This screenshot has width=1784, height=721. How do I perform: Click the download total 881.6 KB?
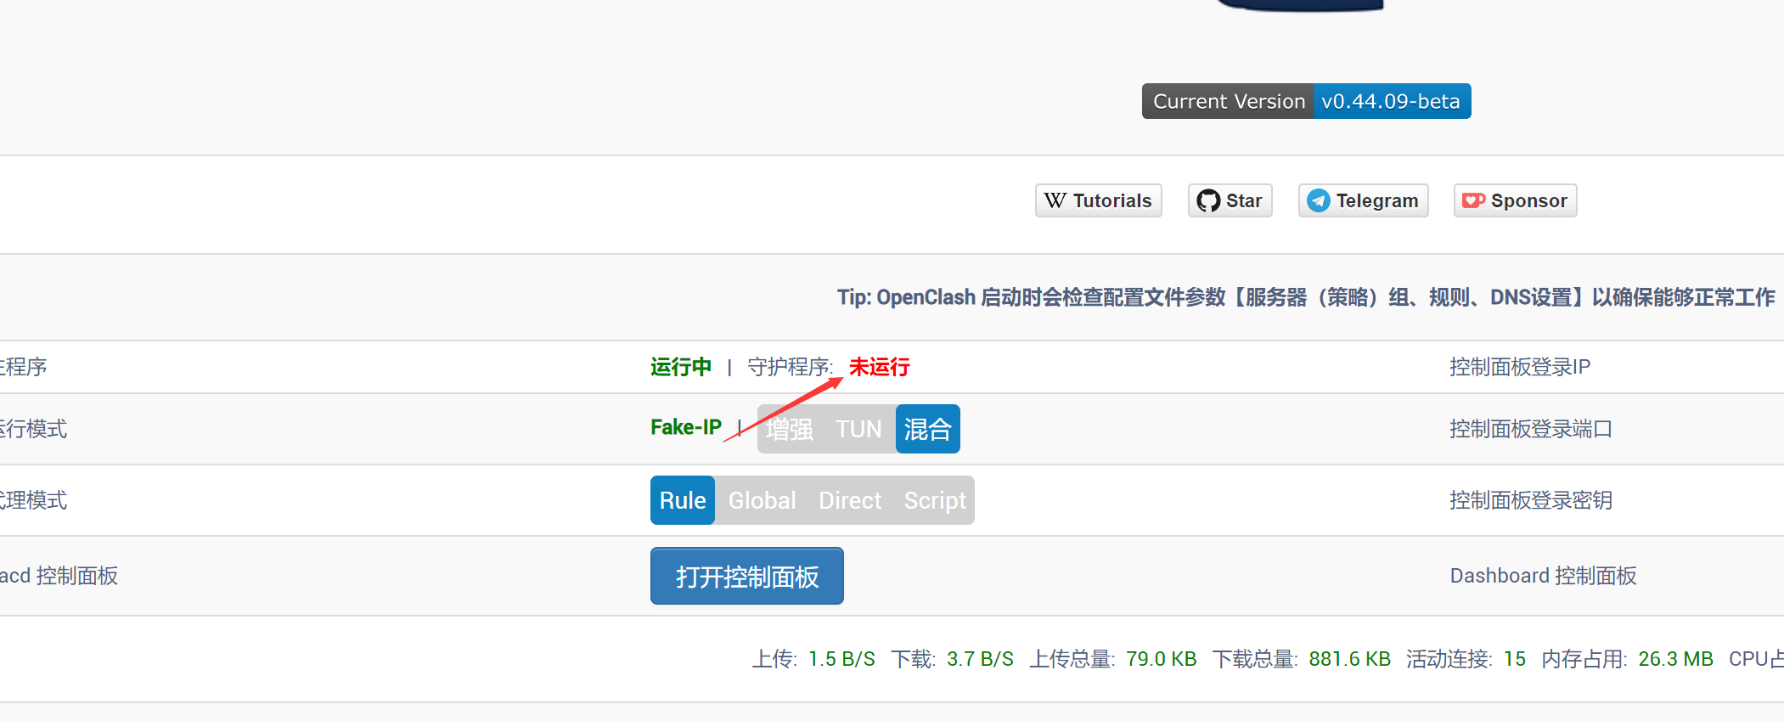click(1349, 659)
